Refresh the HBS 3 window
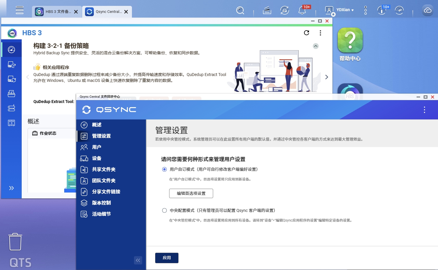The height and width of the screenshot is (270, 438). tap(307, 33)
